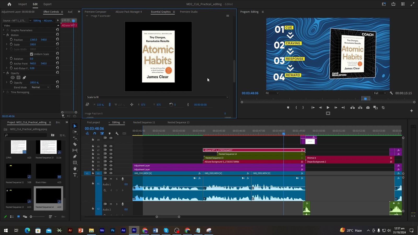Switch to Premiere Studio tab
Viewport: 418px width, 235px height.
click(x=189, y=12)
